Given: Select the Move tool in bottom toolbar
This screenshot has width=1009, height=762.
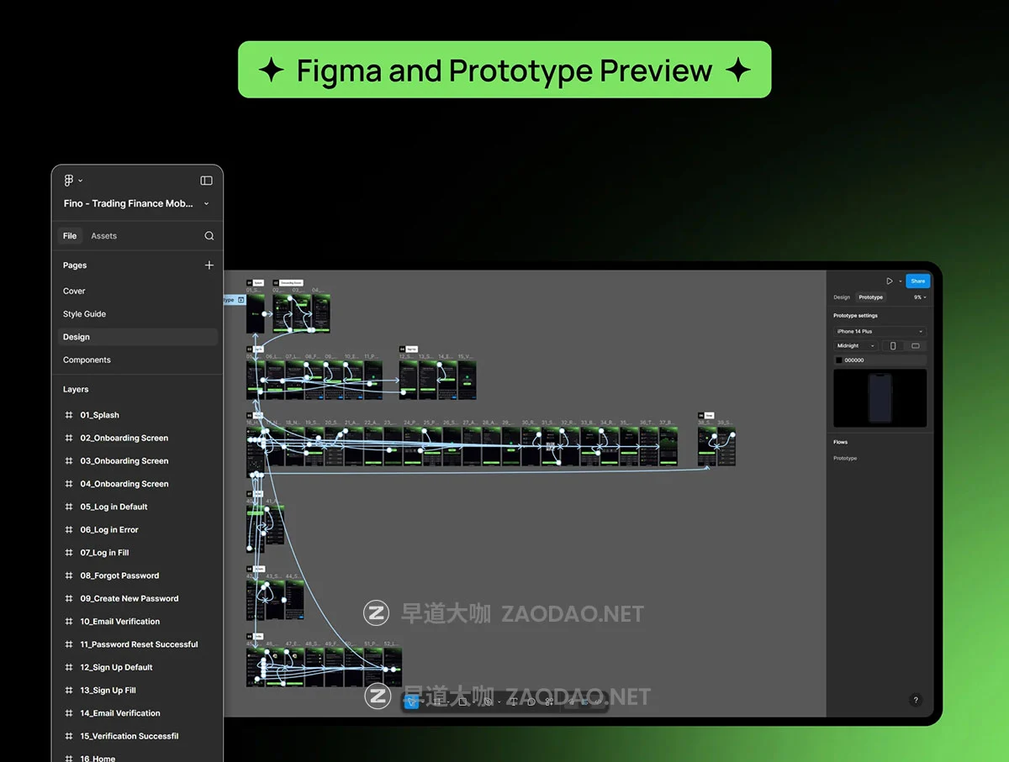Looking at the screenshot, I should tap(412, 702).
